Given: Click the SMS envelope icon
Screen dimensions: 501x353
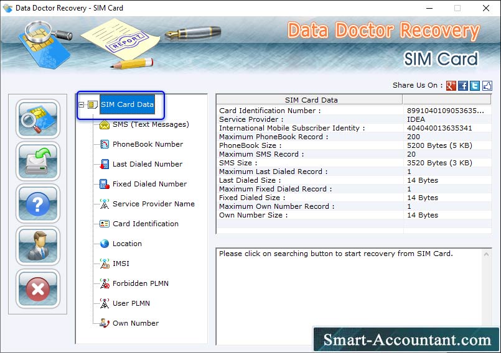Looking at the screenshot, I should (105, 124).
